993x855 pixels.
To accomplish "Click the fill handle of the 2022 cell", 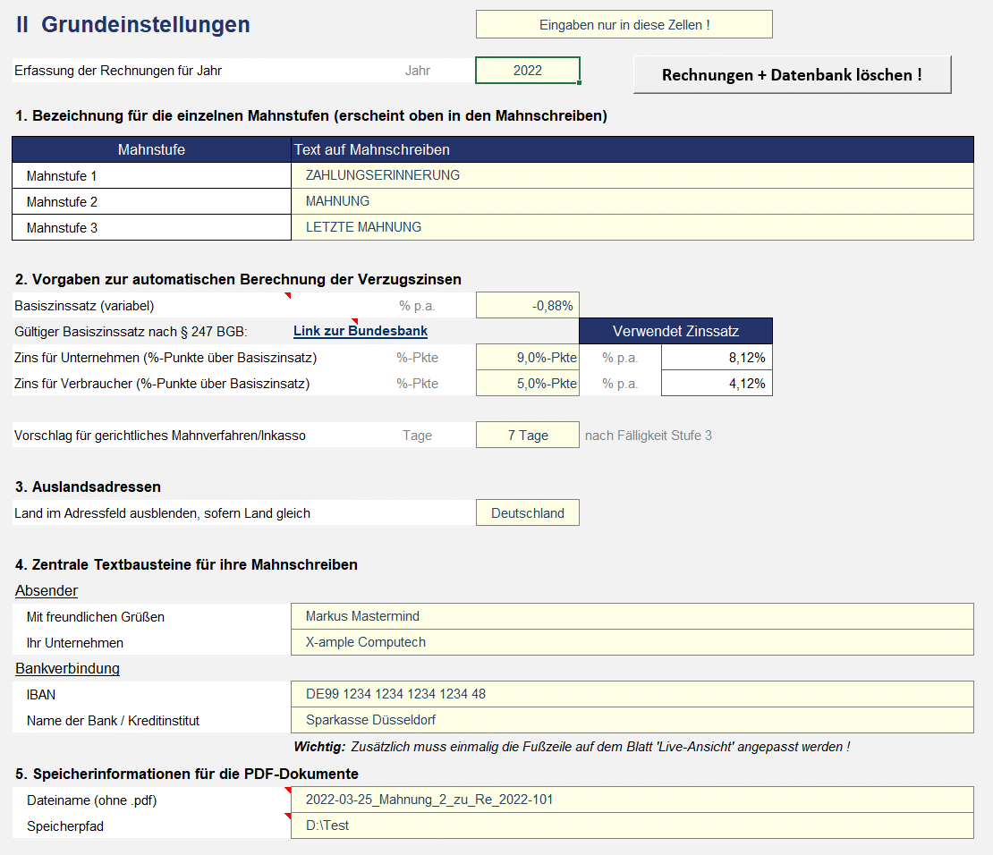I will [580, 82].
